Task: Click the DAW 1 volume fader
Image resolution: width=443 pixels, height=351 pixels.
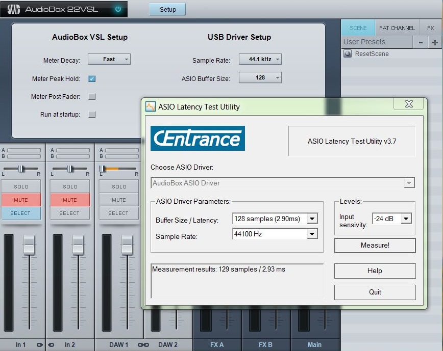Action: click(x=127, y=245)
